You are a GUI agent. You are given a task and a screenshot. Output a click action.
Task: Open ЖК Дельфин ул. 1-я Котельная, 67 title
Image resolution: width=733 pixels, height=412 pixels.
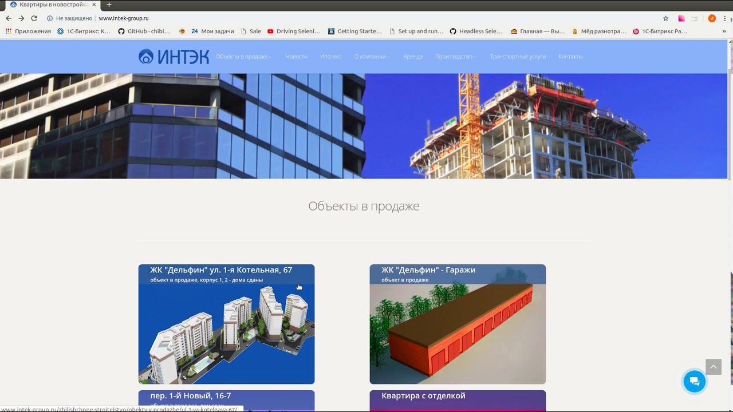221,270
